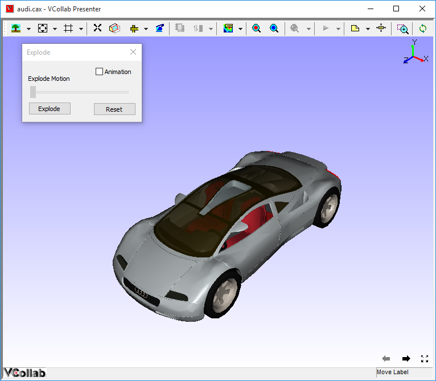
Task: Expand dropdown next to sort bars icon
Action: point(211,28)
